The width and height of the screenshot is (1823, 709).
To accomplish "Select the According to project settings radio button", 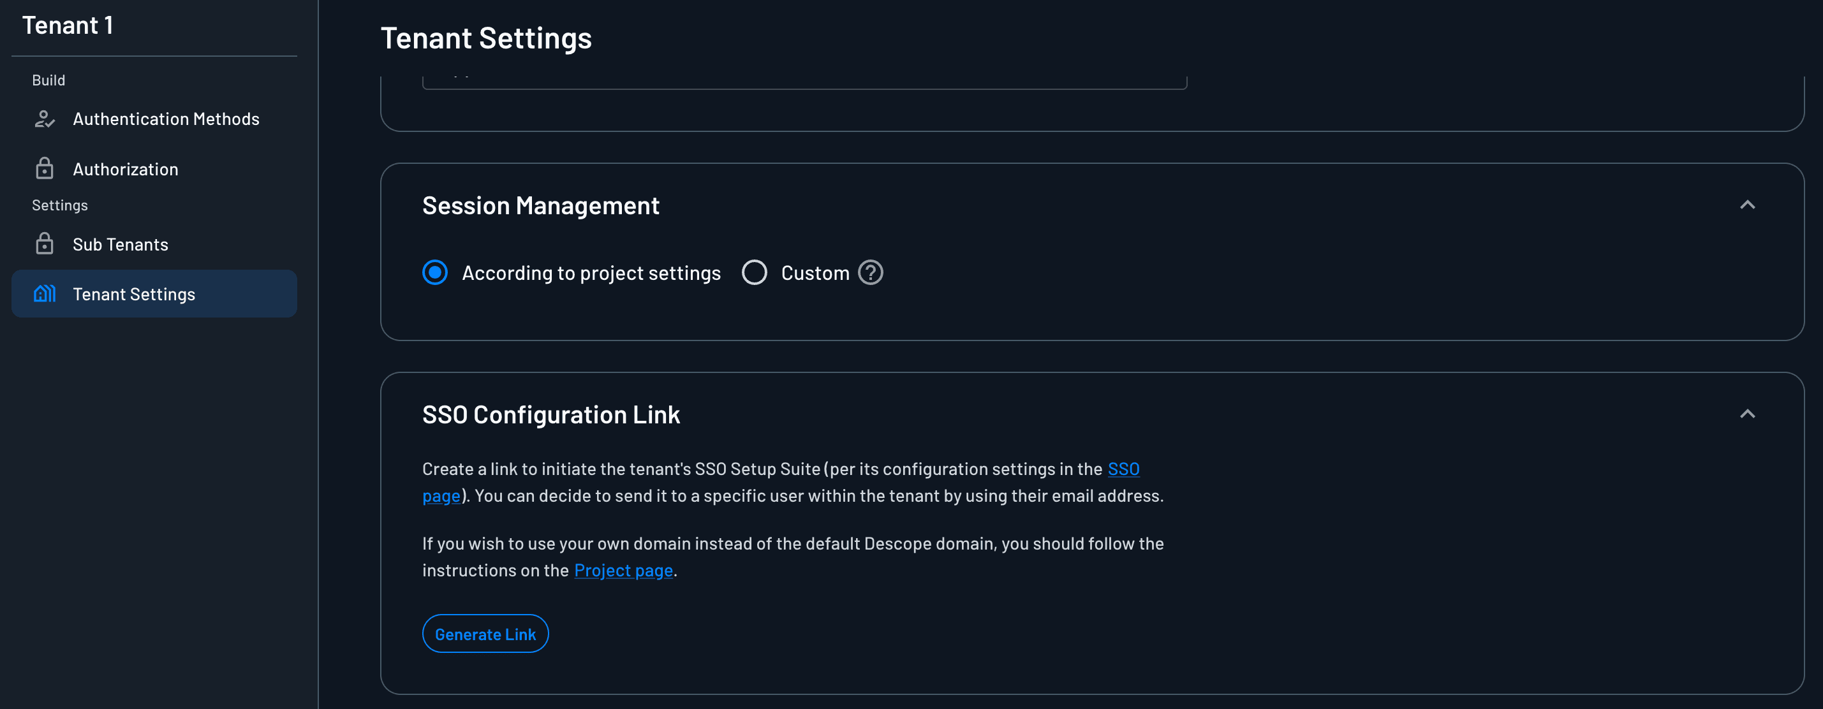I will (x=434, y=272).
